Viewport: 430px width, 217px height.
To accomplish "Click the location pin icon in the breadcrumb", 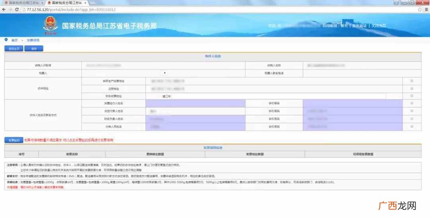I will pos(6,40).
